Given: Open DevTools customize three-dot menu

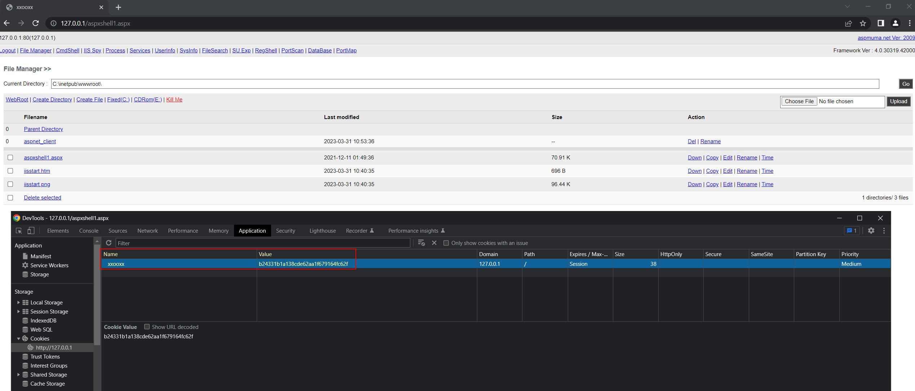Looking at the screenshot, I should [x=884, y=230].
